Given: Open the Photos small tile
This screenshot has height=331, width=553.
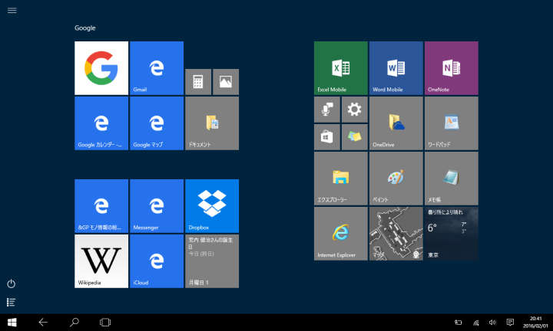Looking at the screenshot, I should click(226, 82).
